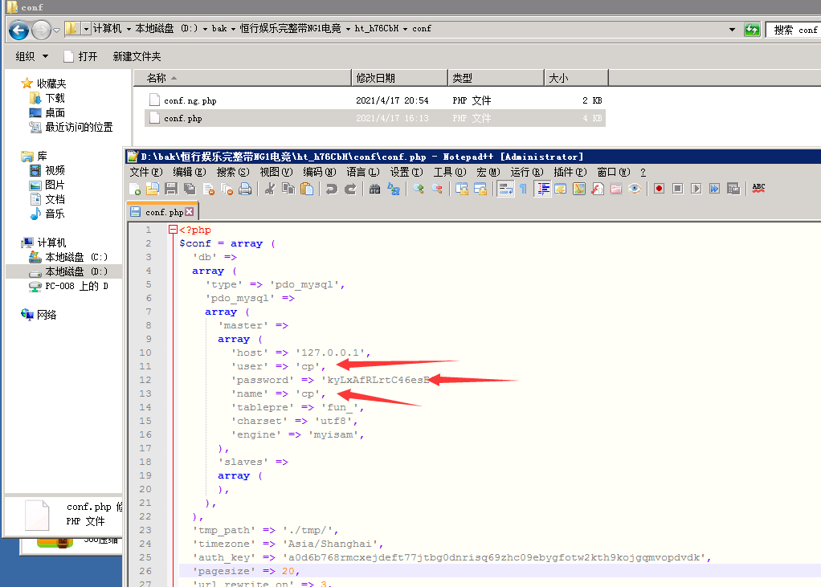Click the Playback macro button
This screenshot has height=587, width=821.
coord(696,189)
